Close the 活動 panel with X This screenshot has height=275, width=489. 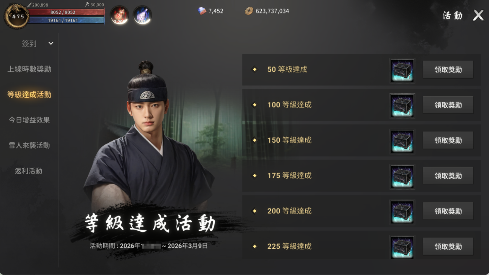(x=478, y=15)
